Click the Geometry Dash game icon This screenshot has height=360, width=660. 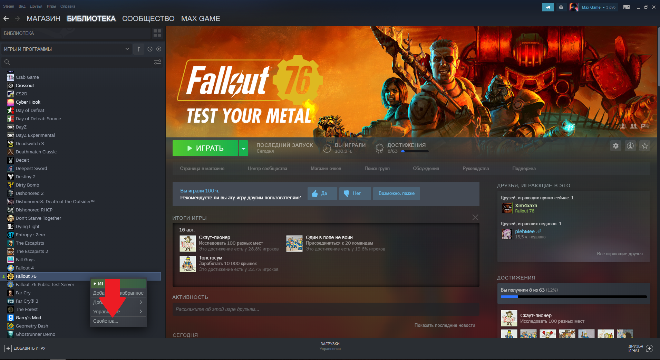(11, 326)
